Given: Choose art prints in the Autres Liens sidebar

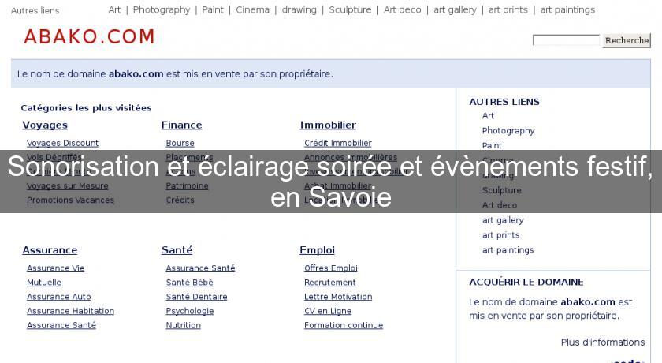Looking at the screenshot, I should point(500,235).
